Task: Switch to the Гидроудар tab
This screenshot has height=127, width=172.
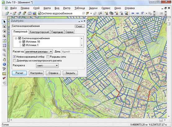Action: (x=57, y=32)
